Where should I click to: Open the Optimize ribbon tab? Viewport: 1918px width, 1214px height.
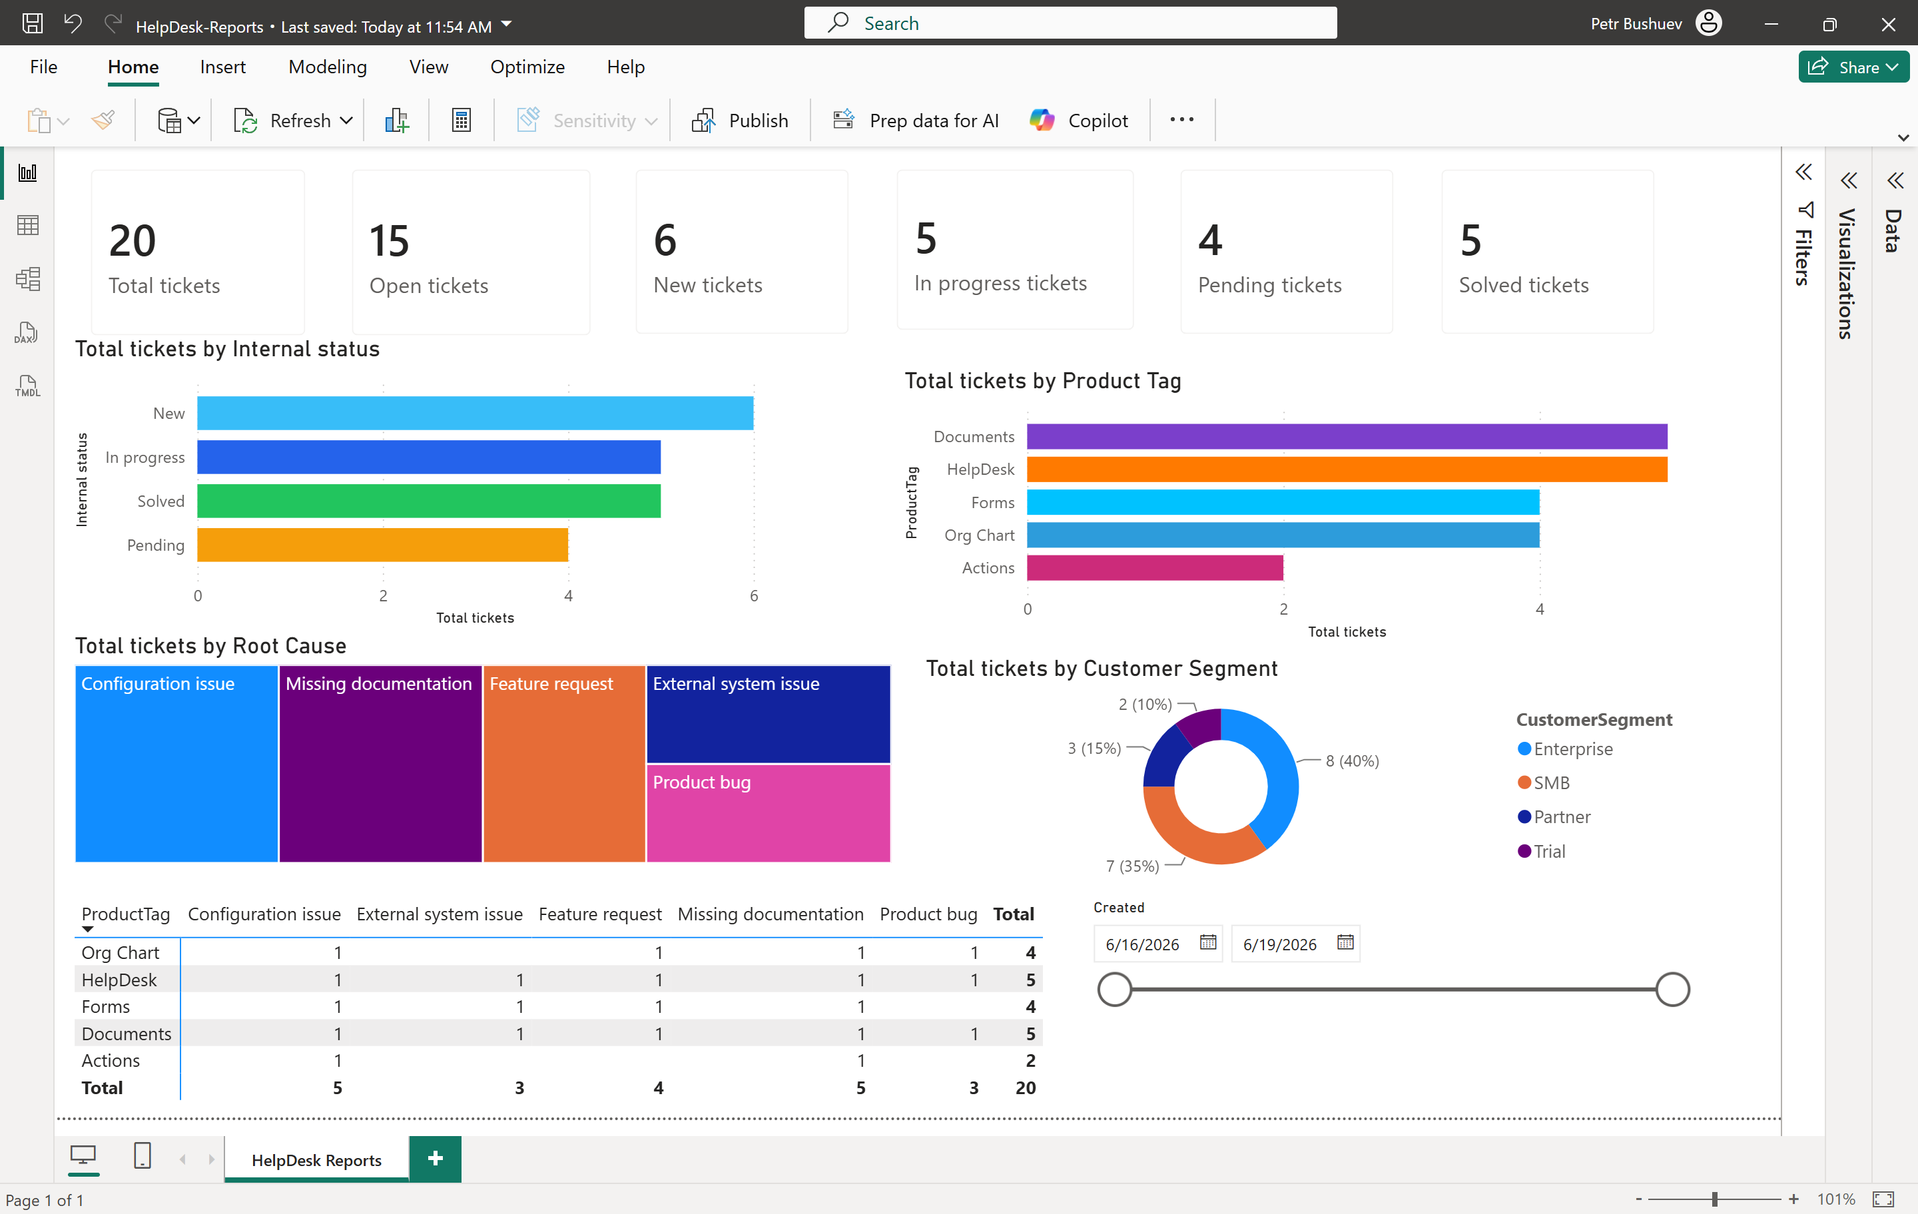coord(527,67)
